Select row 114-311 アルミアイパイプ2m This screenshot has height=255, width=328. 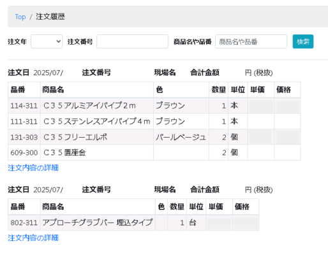coord(154,106)
